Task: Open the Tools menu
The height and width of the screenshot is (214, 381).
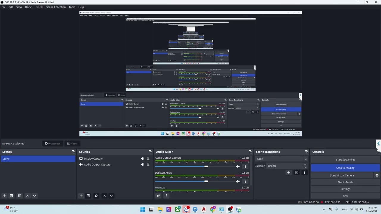Action: [72, 7]
